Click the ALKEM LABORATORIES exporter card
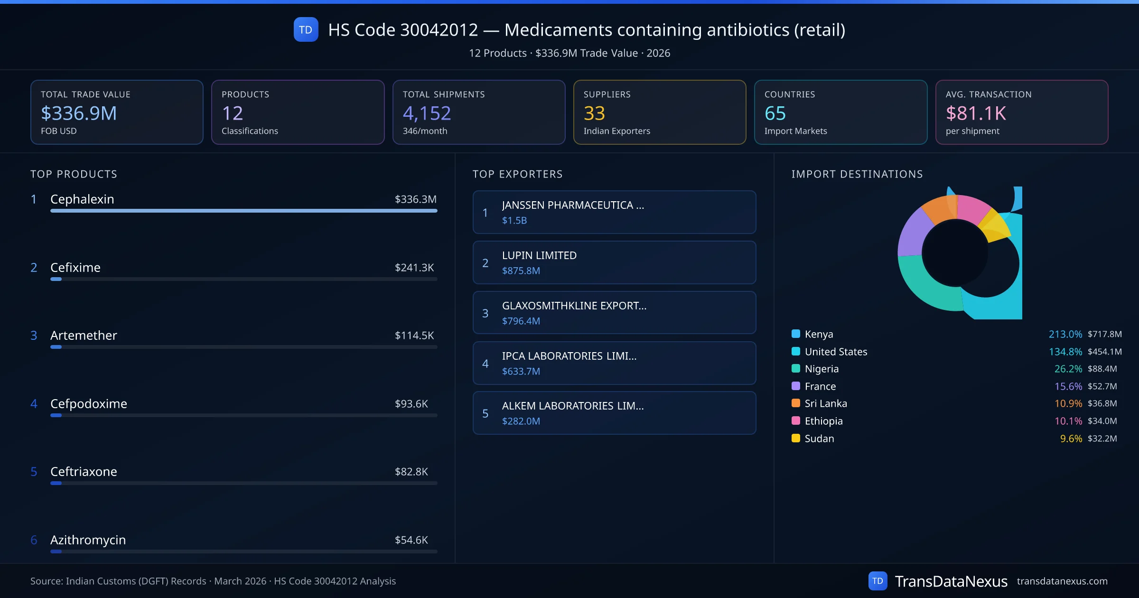This screenshot has height=598, width=1139. tap(614, 413)
